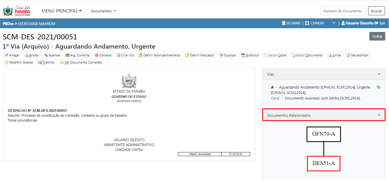Viewport: 389px width, 182px height.
Task: Click Ver Documento Completo
Action: click(81, 62)
